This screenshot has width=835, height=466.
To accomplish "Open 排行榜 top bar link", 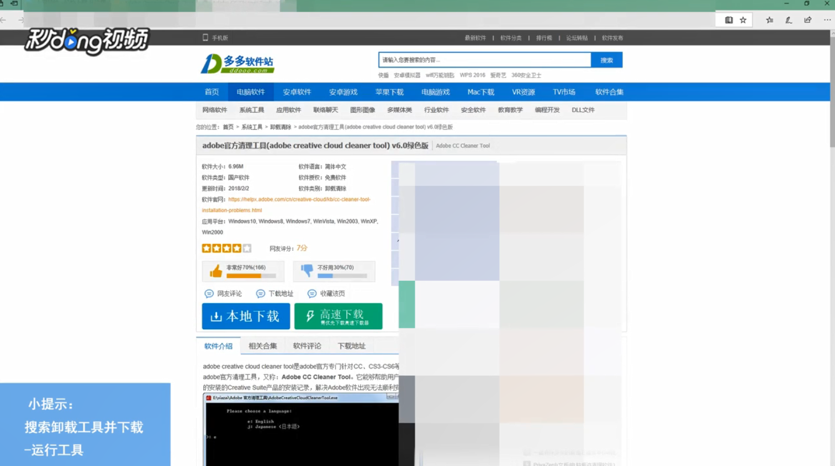I will [x=544, y=38].
